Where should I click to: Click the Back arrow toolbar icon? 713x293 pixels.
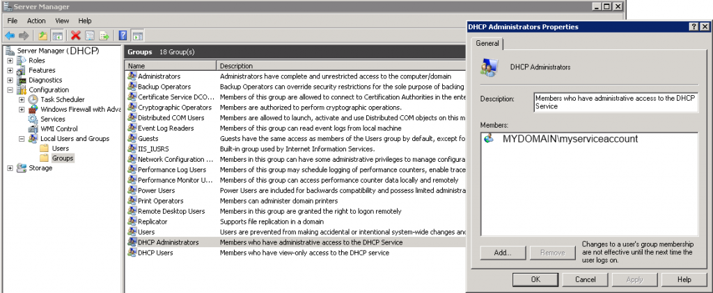[x=10, y=35]
